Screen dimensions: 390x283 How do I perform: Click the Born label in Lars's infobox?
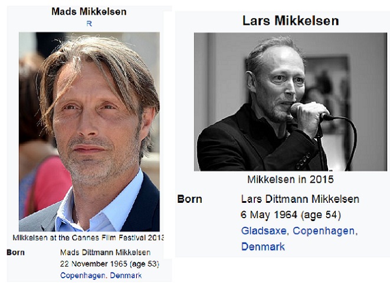coord(189,199)
